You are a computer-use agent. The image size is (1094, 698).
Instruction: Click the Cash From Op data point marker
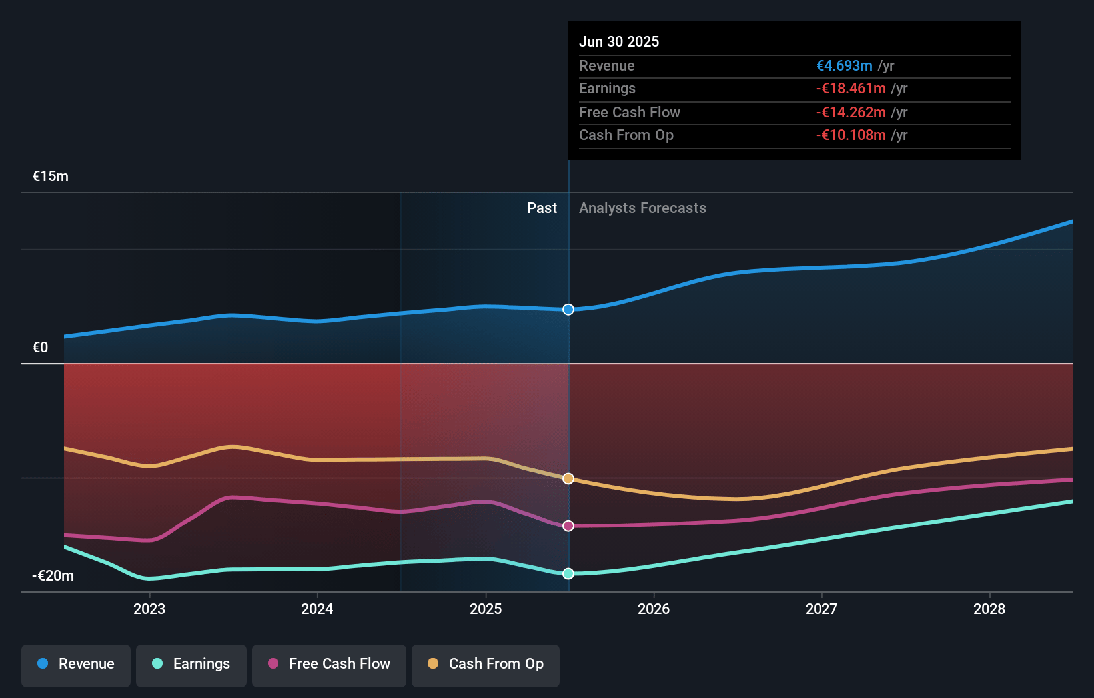568,479
